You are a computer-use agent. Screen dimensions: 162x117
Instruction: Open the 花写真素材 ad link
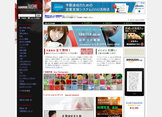pyautogui.click(x=66, y=23)
